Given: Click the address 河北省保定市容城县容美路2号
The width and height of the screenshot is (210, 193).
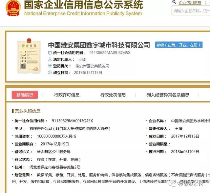Looking at the screenshot, I should (x=55, y=167).
